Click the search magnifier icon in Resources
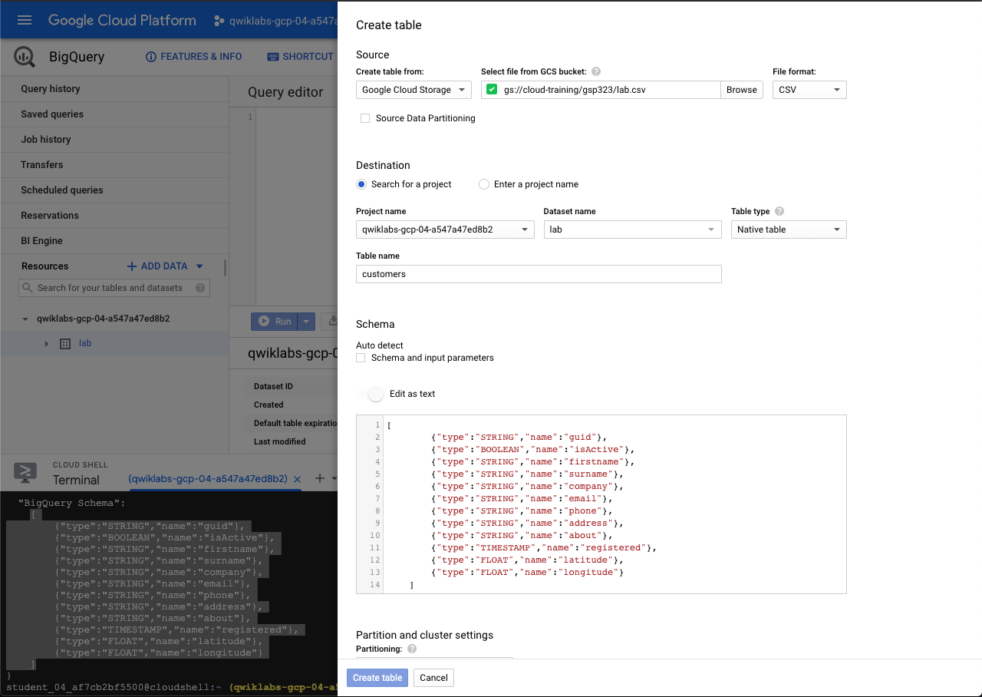The width and height of the screenshot is (982, 697). pos(28,288)
